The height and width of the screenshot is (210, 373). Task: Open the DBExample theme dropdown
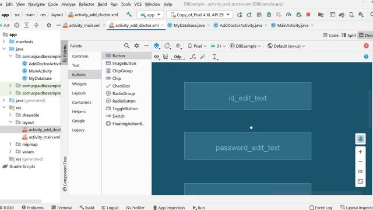[x=245, y=46]
